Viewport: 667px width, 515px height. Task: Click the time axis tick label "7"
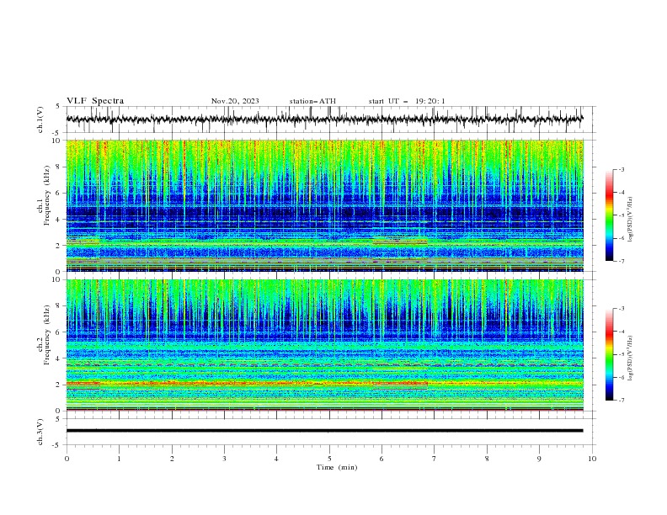click(435, 459)
